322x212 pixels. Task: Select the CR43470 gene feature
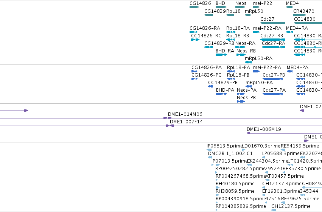point(300,15)
